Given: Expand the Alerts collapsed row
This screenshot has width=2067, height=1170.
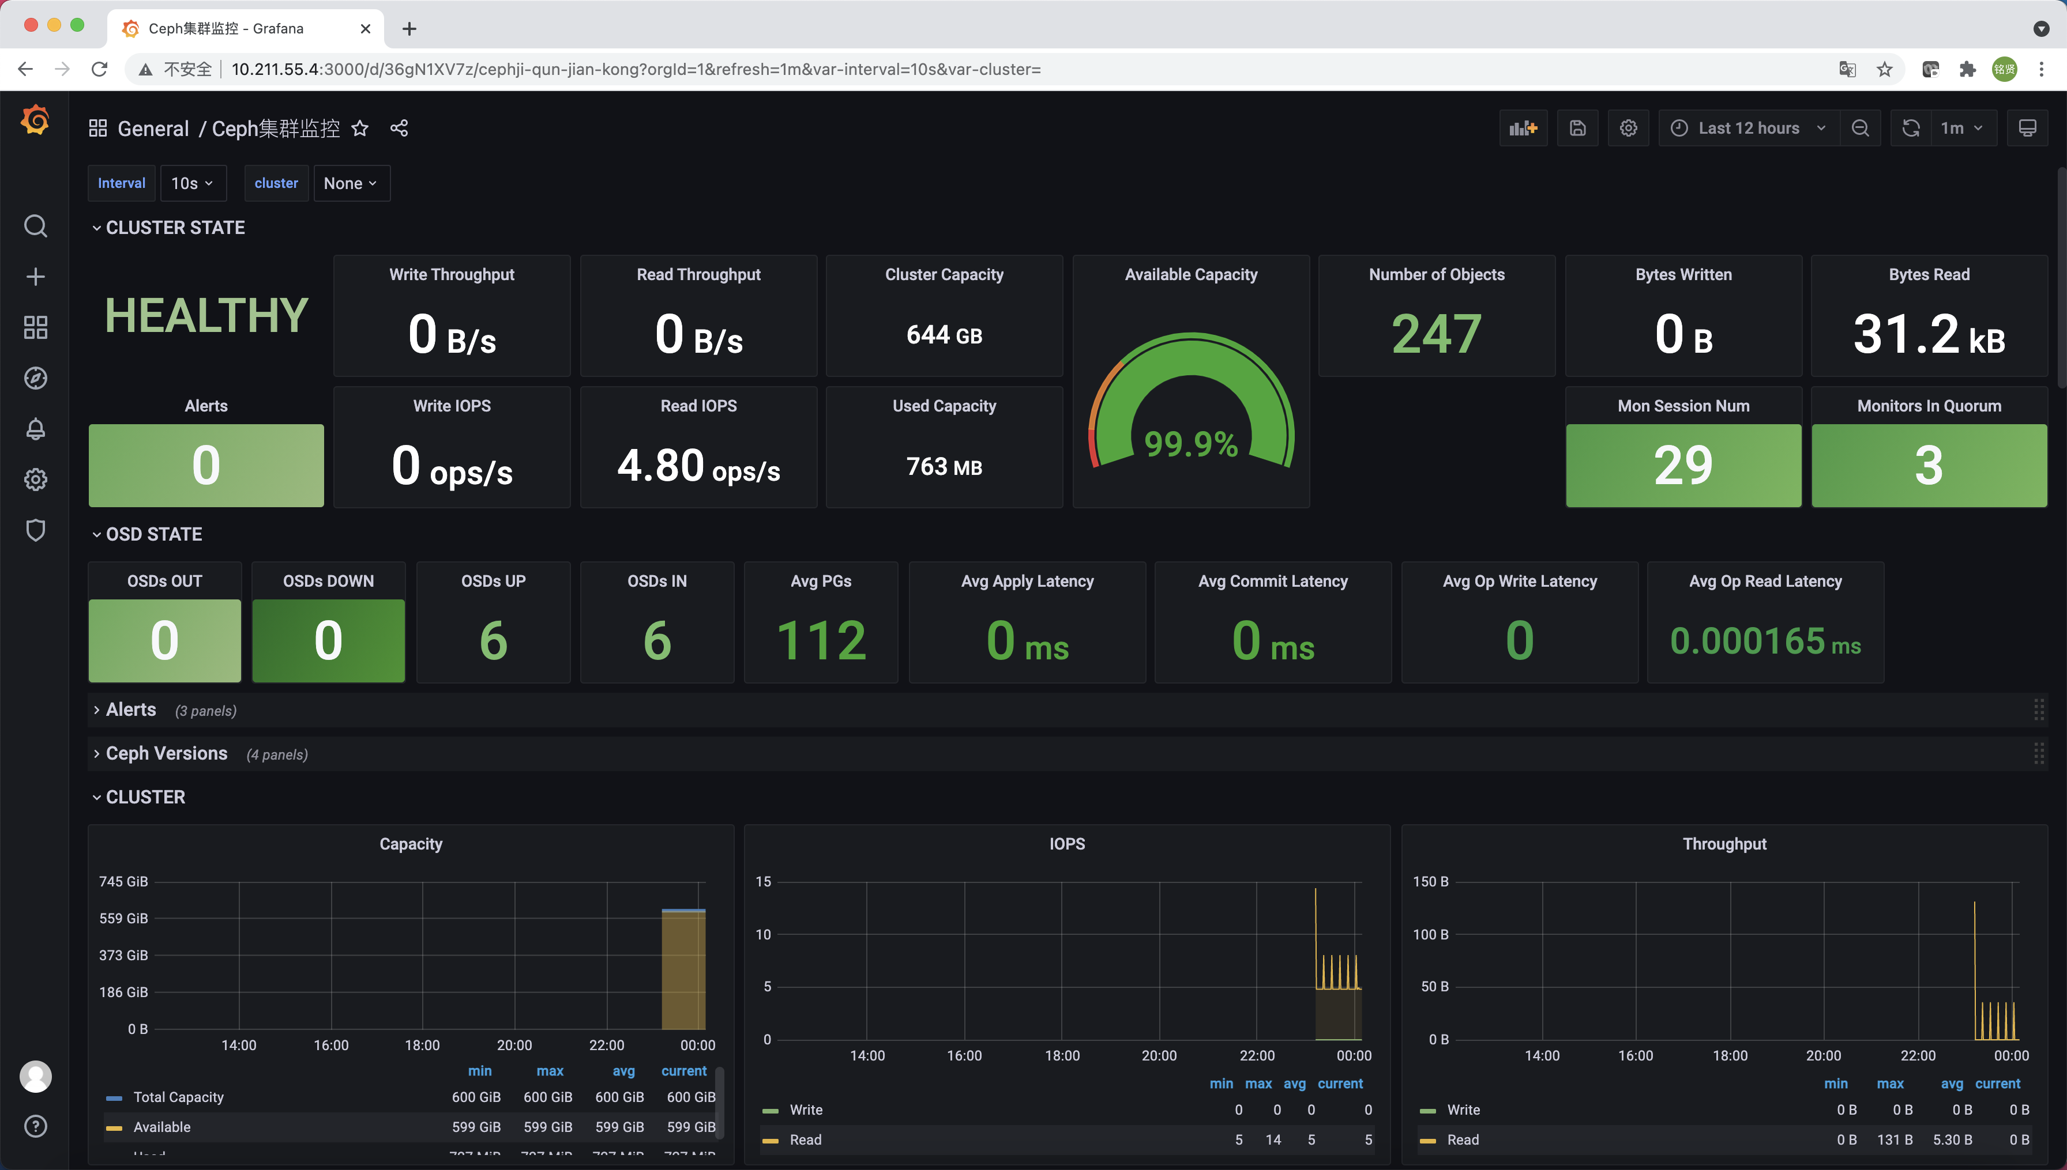Looking at the screenshot, I should pos(131,709).
